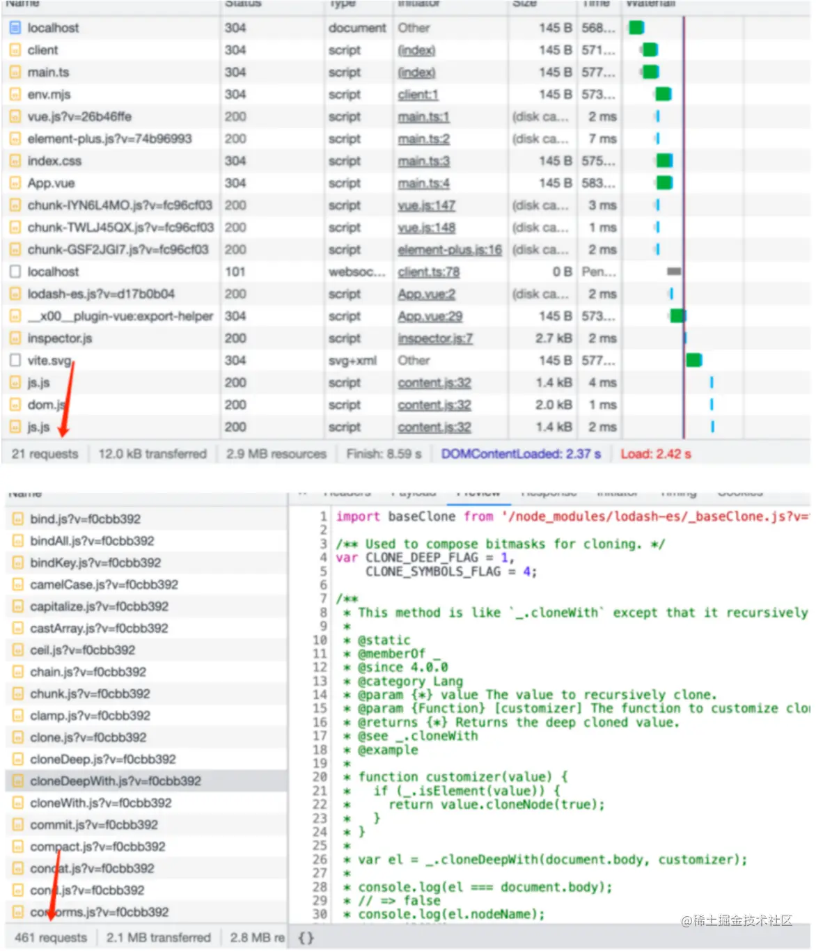Select capitalize.js?v=f0cbb392 request
Image resolution: width=816 pixels, height=951 pixels.
(x=99, y=606)
